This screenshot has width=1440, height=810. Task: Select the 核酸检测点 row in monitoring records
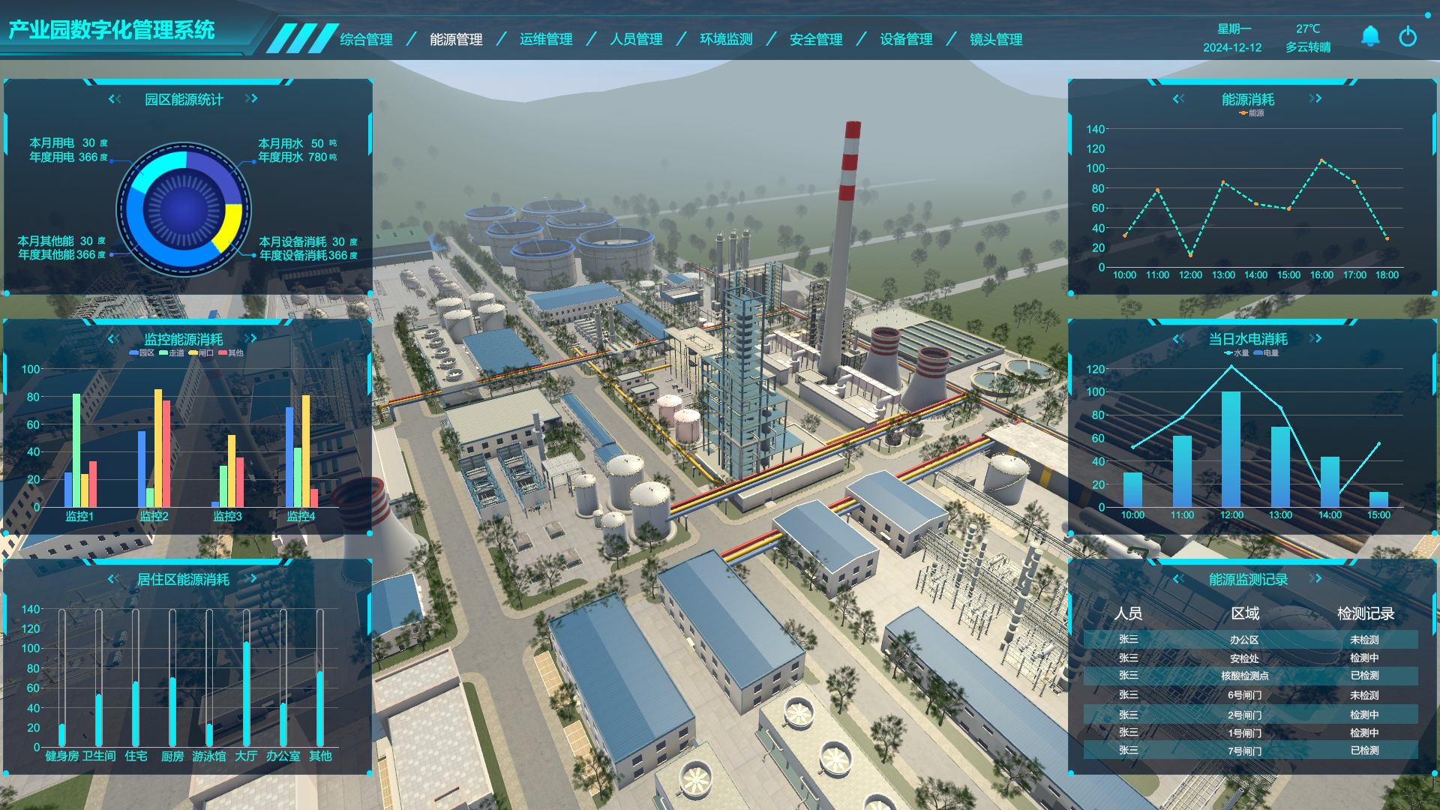(1245, 676)
